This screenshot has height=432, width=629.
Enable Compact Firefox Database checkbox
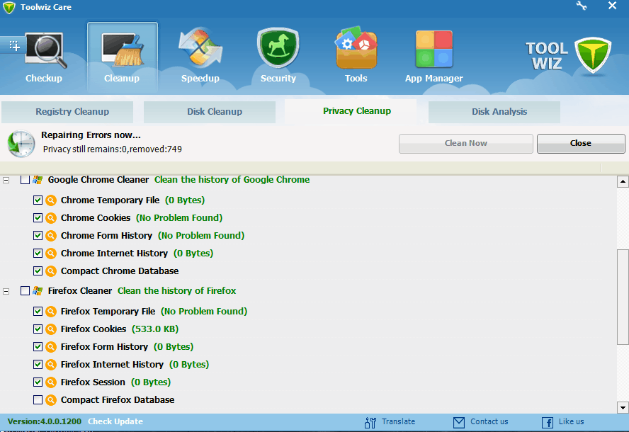point(38,400)
